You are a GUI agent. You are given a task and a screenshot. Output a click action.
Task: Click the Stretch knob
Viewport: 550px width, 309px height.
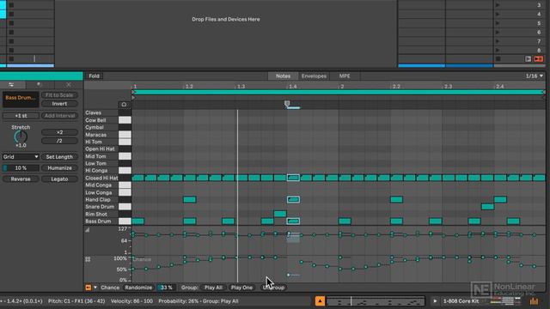tap(21, 136)
